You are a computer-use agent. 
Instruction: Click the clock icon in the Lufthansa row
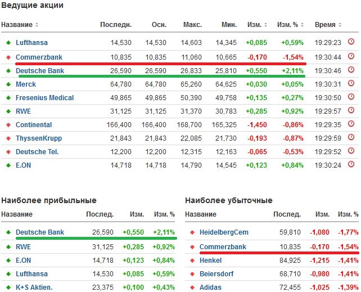(x=351, y=42)
